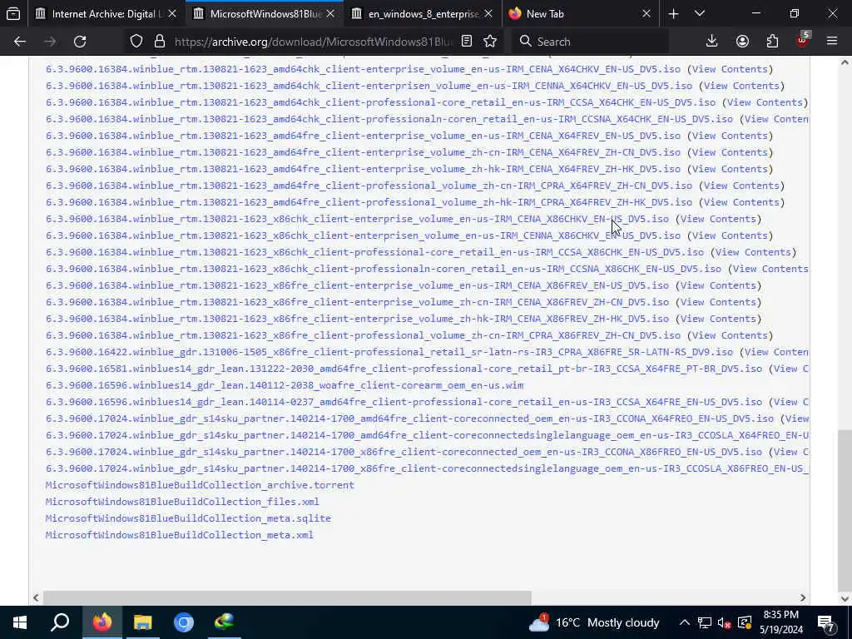Screen dimensions: 852x639
Task: Click the horizontal scrollbar left arrow
Action: [36, 597]
